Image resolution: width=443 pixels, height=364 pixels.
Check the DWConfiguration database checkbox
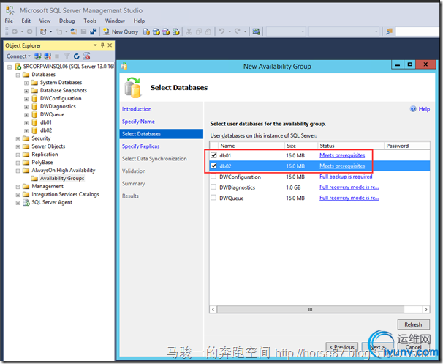coord(213,177)
